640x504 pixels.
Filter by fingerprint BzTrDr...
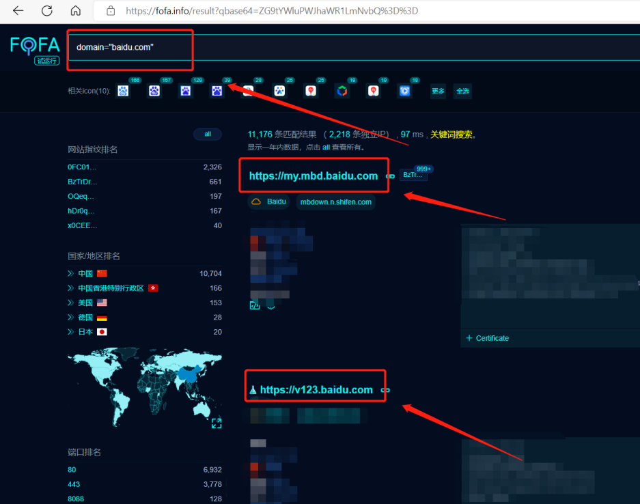(82, 182)
